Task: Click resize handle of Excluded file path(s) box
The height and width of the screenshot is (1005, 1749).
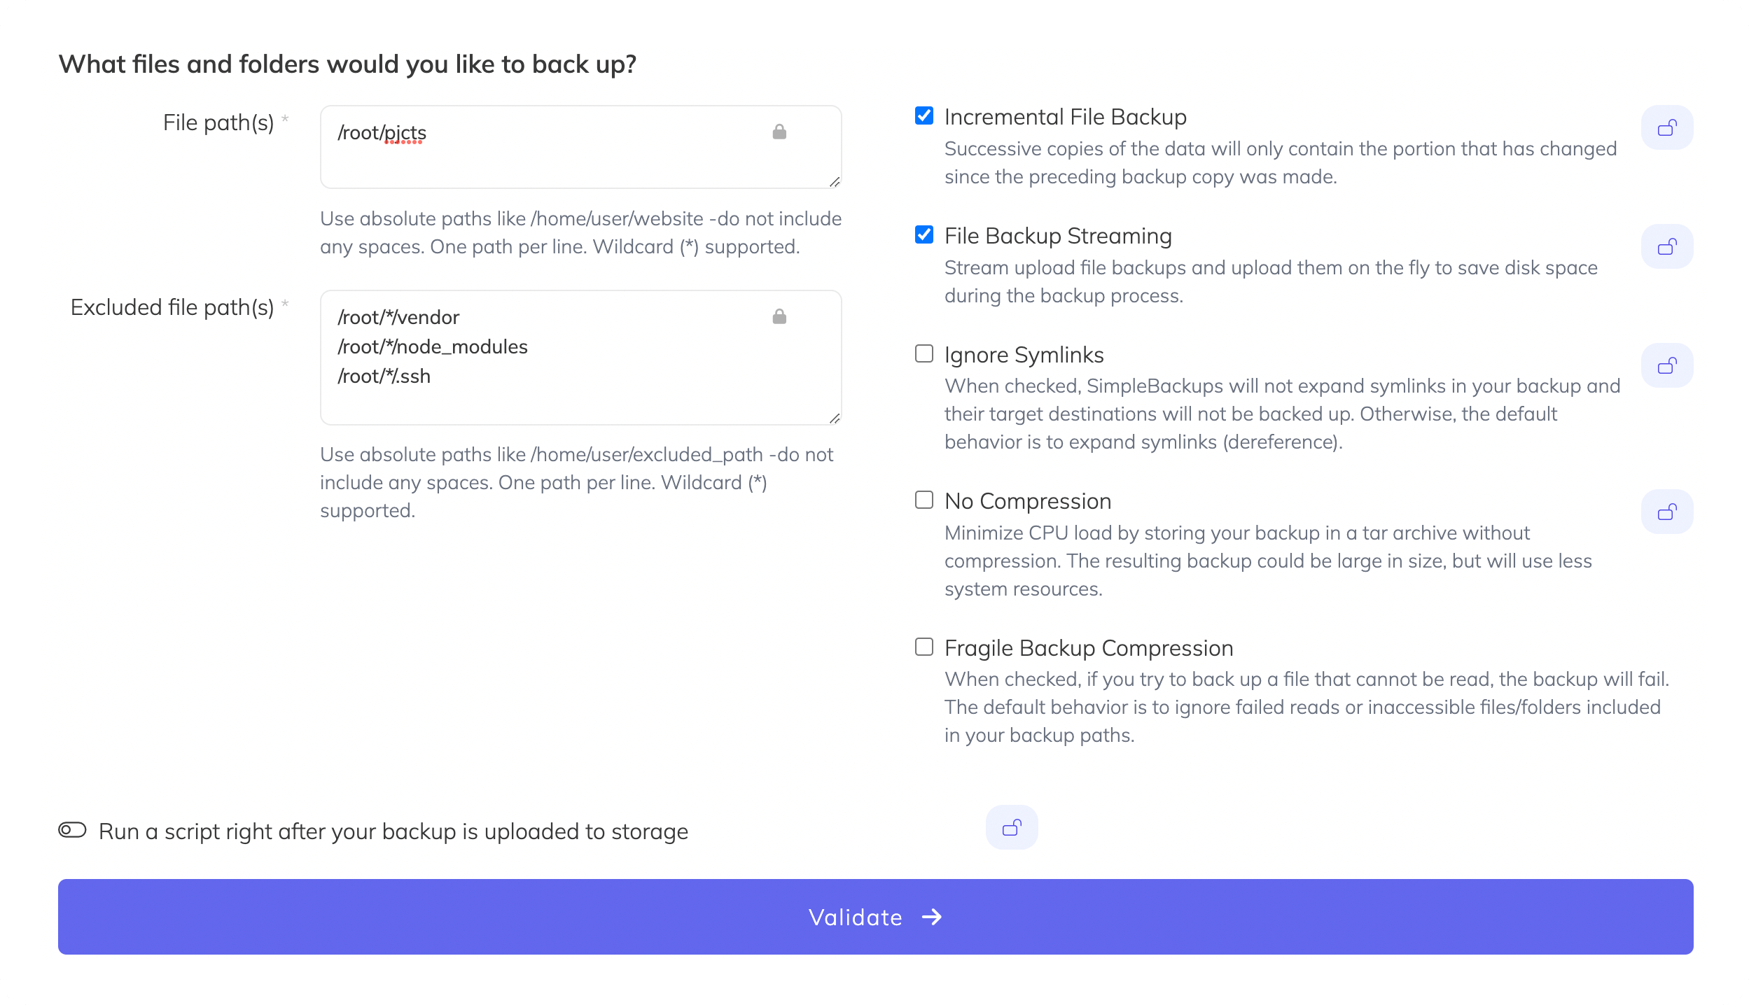Action: [834, 418]
